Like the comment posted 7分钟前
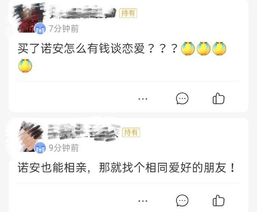 click(x=219, y=98)
